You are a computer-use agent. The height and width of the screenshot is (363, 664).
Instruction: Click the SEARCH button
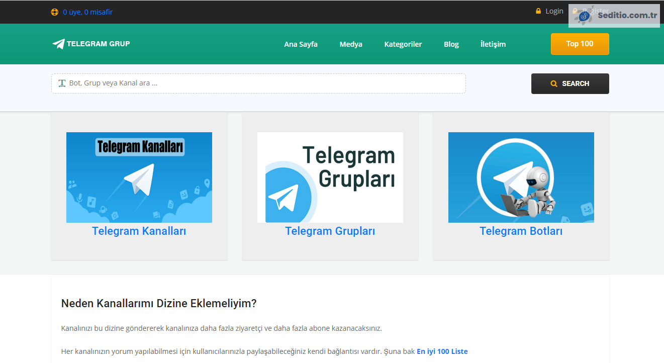[570, 83]
